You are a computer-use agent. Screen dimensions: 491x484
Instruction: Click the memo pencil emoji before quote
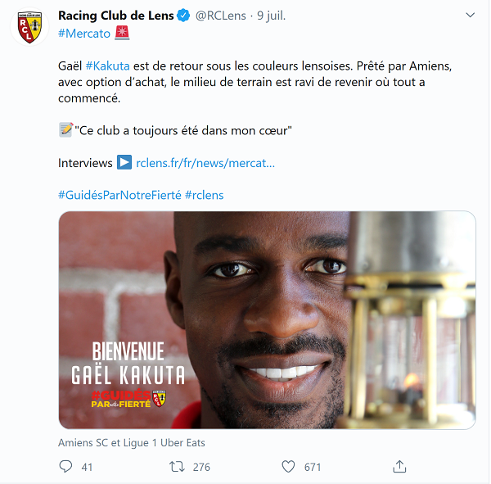(x=65, y=129)
